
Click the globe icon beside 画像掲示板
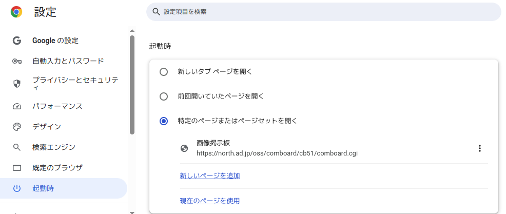[184, 148]
